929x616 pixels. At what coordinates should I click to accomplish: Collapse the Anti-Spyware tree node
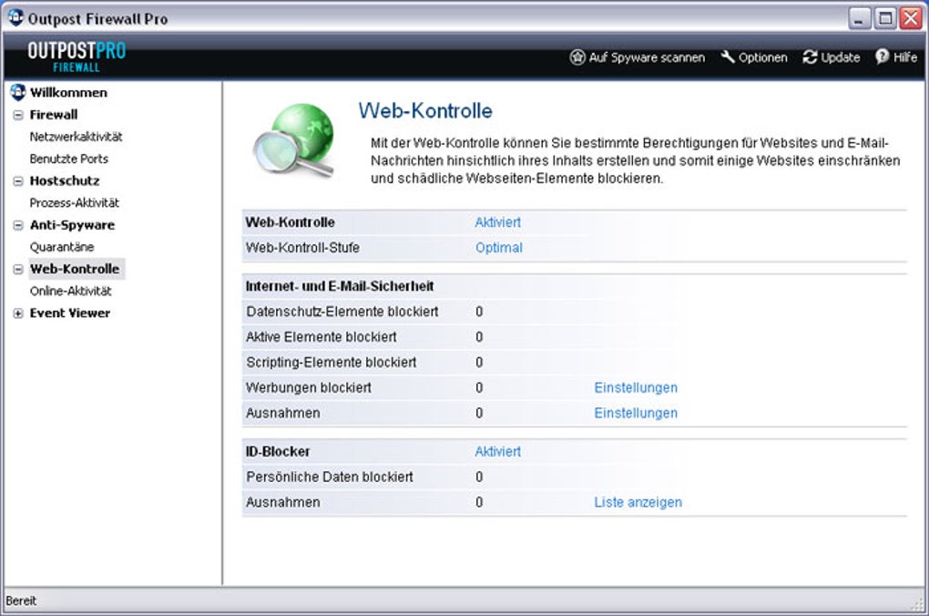click(18, 225)
